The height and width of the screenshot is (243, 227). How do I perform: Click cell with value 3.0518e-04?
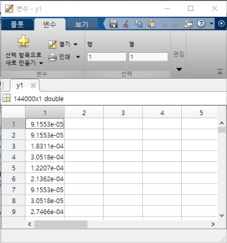[x=45, y=157]
